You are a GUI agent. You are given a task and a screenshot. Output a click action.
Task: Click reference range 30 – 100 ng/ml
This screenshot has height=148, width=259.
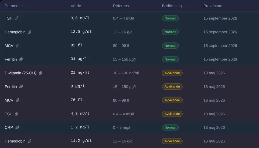pos(126,73)
